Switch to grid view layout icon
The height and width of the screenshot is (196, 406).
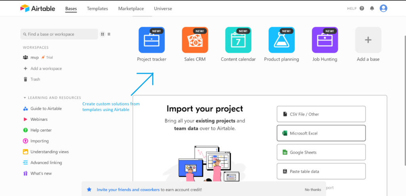pos(103,34)
